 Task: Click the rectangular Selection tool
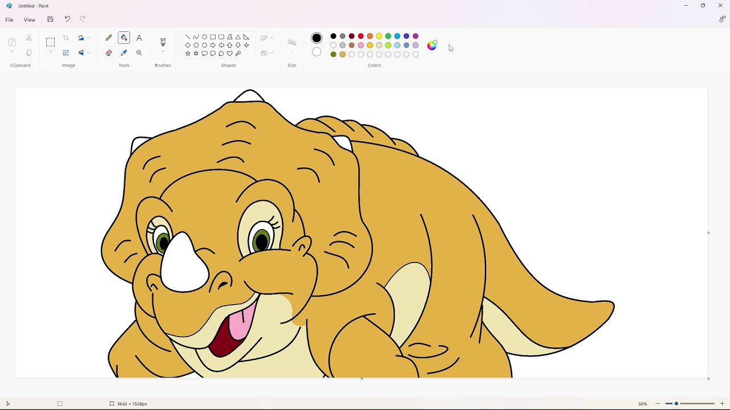50,42
